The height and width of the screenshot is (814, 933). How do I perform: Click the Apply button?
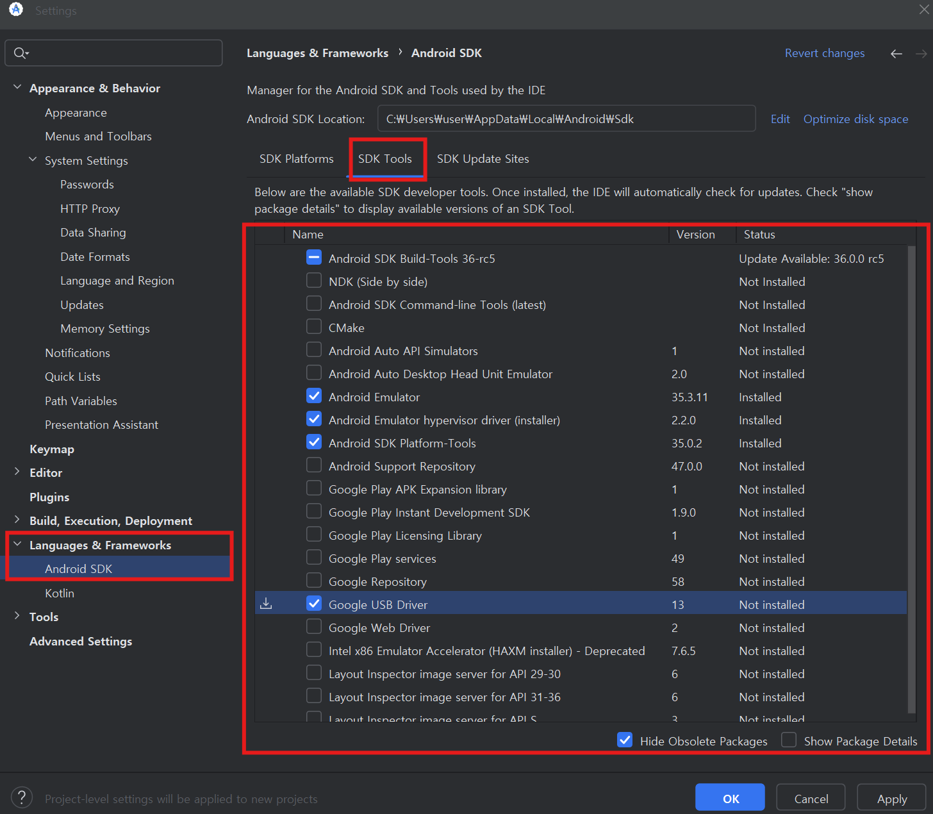[891, 799]
